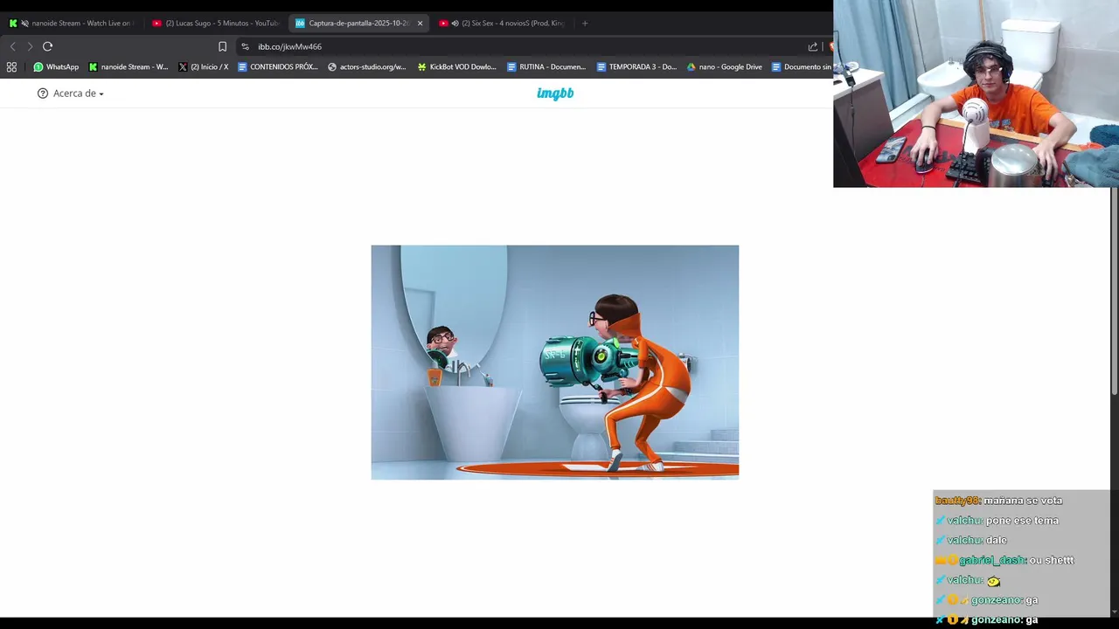Viewport: 1119px width, 629px height.
Task: Open the Documento sin bookmark
Action: tap(801, 66)
